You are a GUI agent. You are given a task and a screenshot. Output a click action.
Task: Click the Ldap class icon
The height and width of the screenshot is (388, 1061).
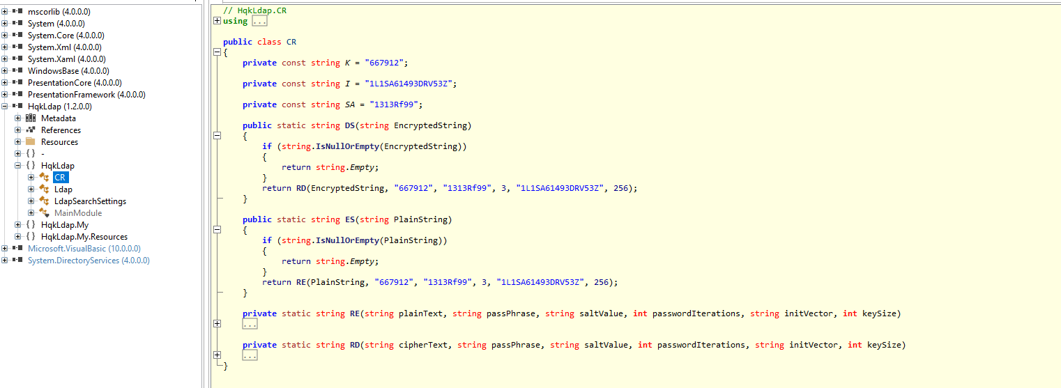click(44, 189)
